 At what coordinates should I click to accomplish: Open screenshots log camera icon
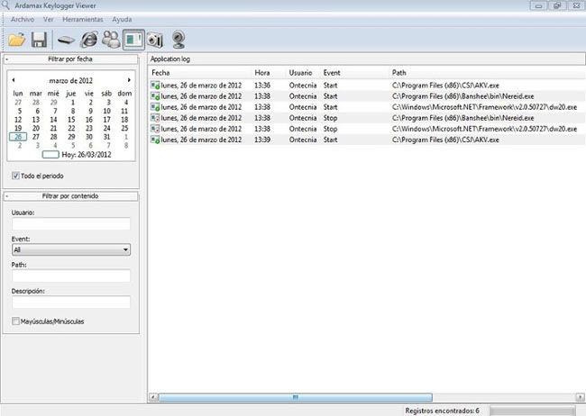click(155, 40)
